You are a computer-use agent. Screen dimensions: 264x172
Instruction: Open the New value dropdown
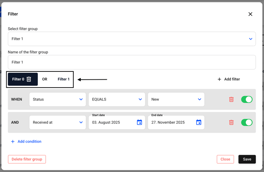pyautogui.click(x=176, y=99)
